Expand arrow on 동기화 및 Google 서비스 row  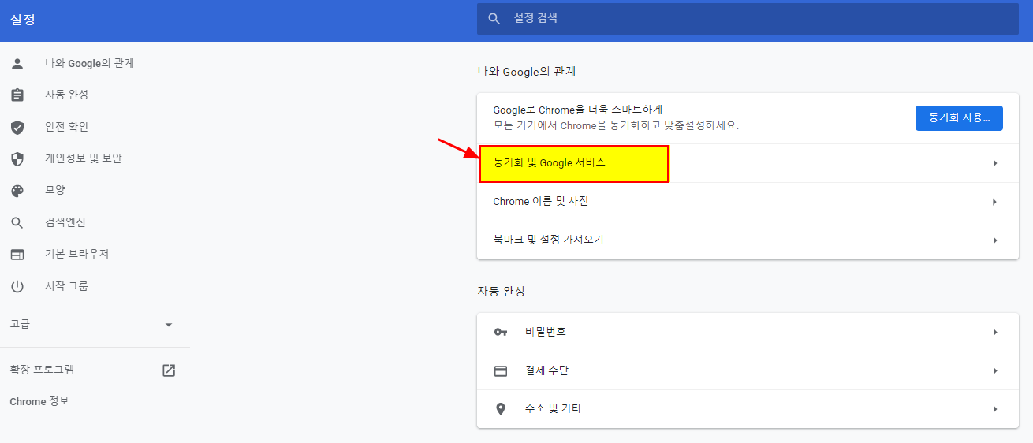(x=995, y=163)
